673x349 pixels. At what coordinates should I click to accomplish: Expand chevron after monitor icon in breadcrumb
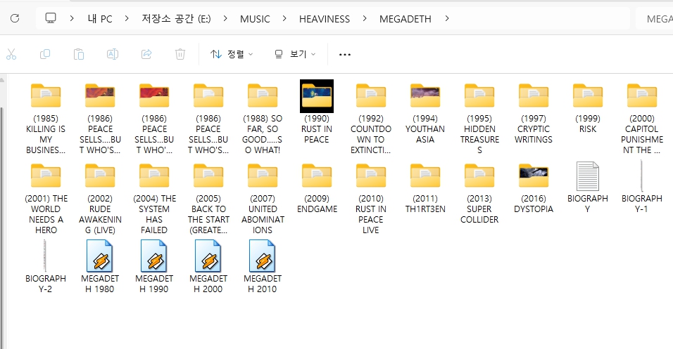(72, 18)
